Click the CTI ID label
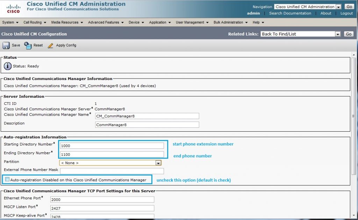358x220 pixels. coord(10,103)
